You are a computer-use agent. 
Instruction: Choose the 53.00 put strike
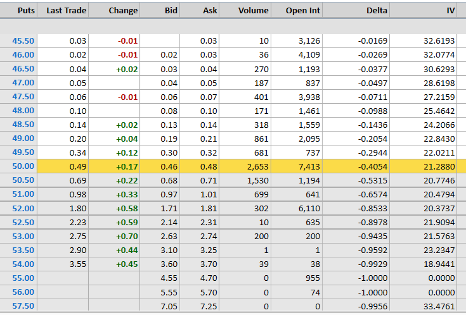[x=23, y=236]
